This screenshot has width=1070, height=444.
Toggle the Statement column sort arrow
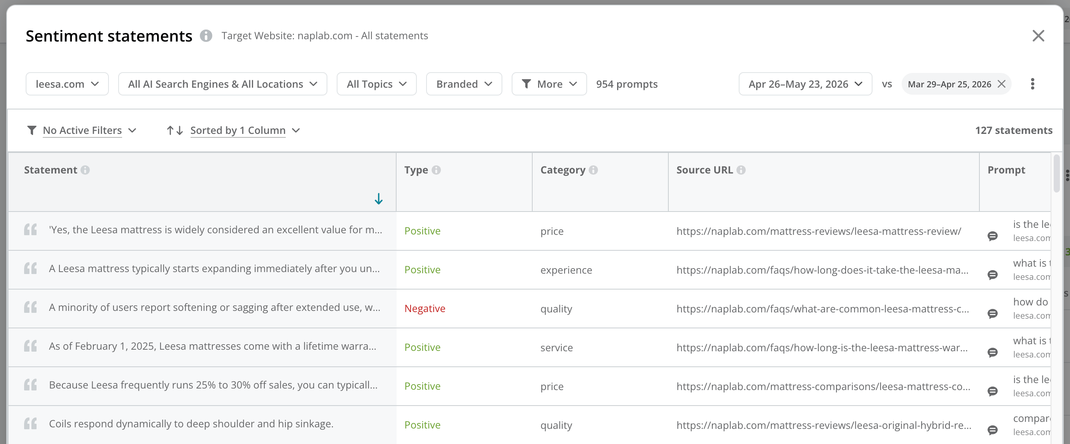(x=378, y=199)
